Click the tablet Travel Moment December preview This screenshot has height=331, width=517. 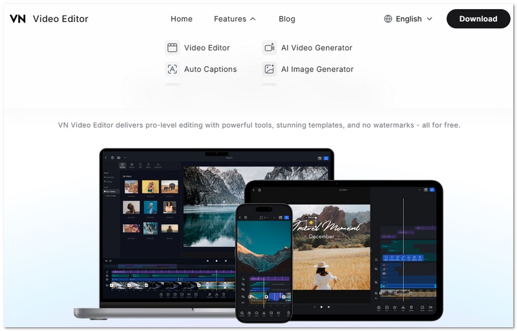(x=332, y=247)
